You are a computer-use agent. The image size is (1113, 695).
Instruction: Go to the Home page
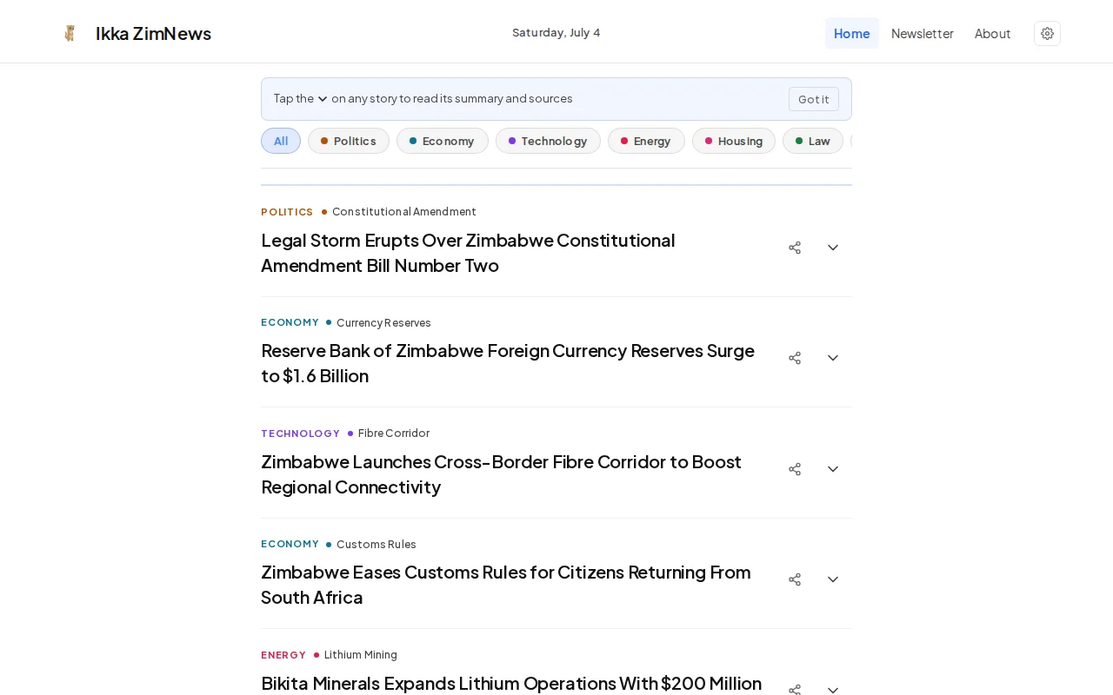click(852, 33)
